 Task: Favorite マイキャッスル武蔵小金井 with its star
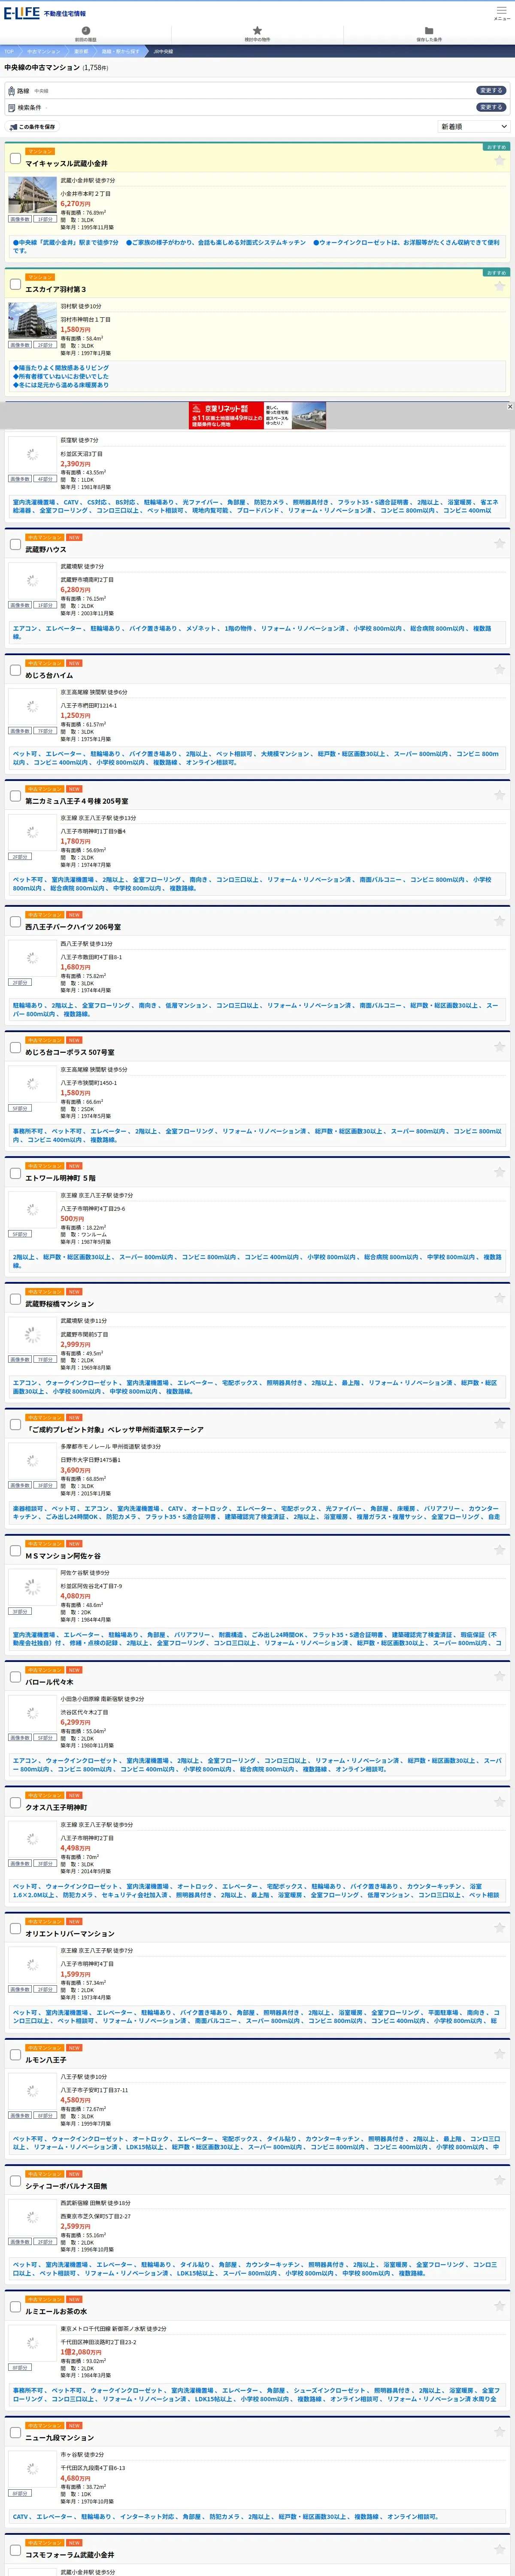499,160
